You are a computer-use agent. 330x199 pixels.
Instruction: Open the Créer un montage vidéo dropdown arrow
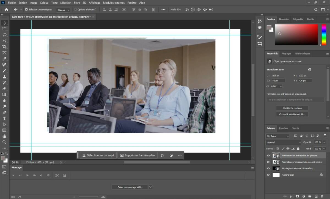[x=150, y=187]
